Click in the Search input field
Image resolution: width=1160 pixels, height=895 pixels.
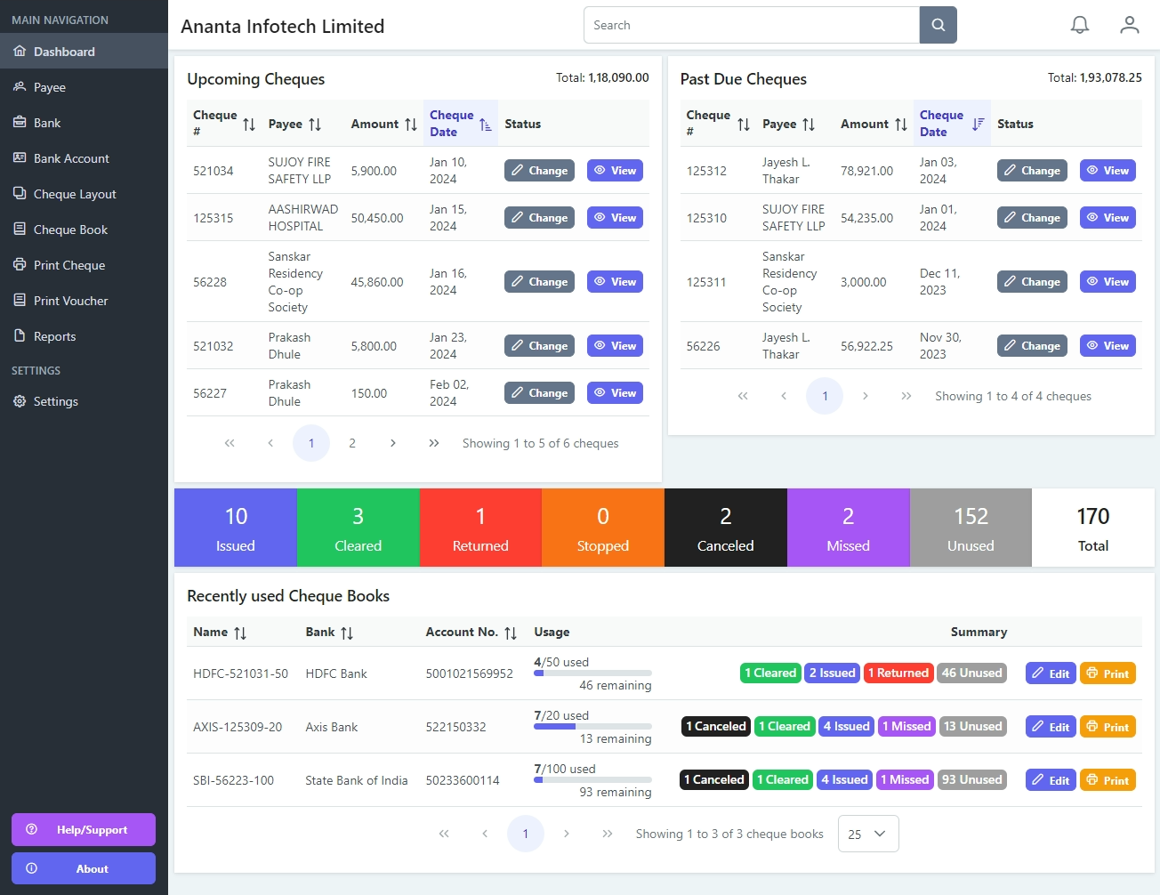[x=752, y=25]
